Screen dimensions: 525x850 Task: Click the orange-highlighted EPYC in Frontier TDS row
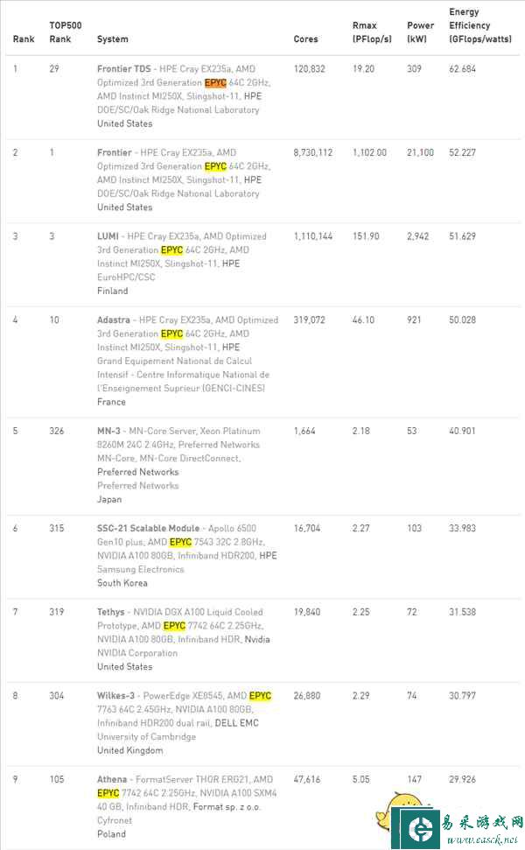[x=215, y=82]
